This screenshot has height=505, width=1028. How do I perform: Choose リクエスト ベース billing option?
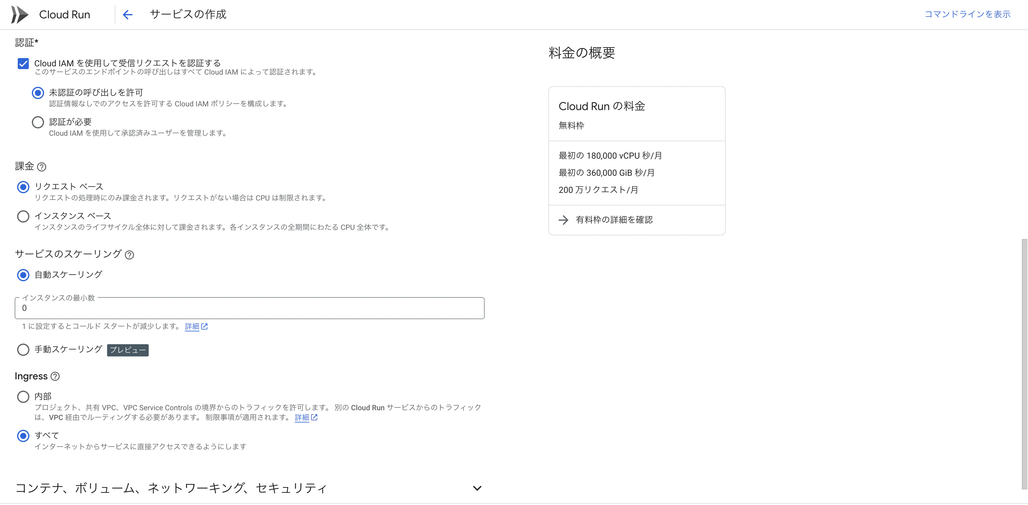pyautogui.click(x=23, y=187)
